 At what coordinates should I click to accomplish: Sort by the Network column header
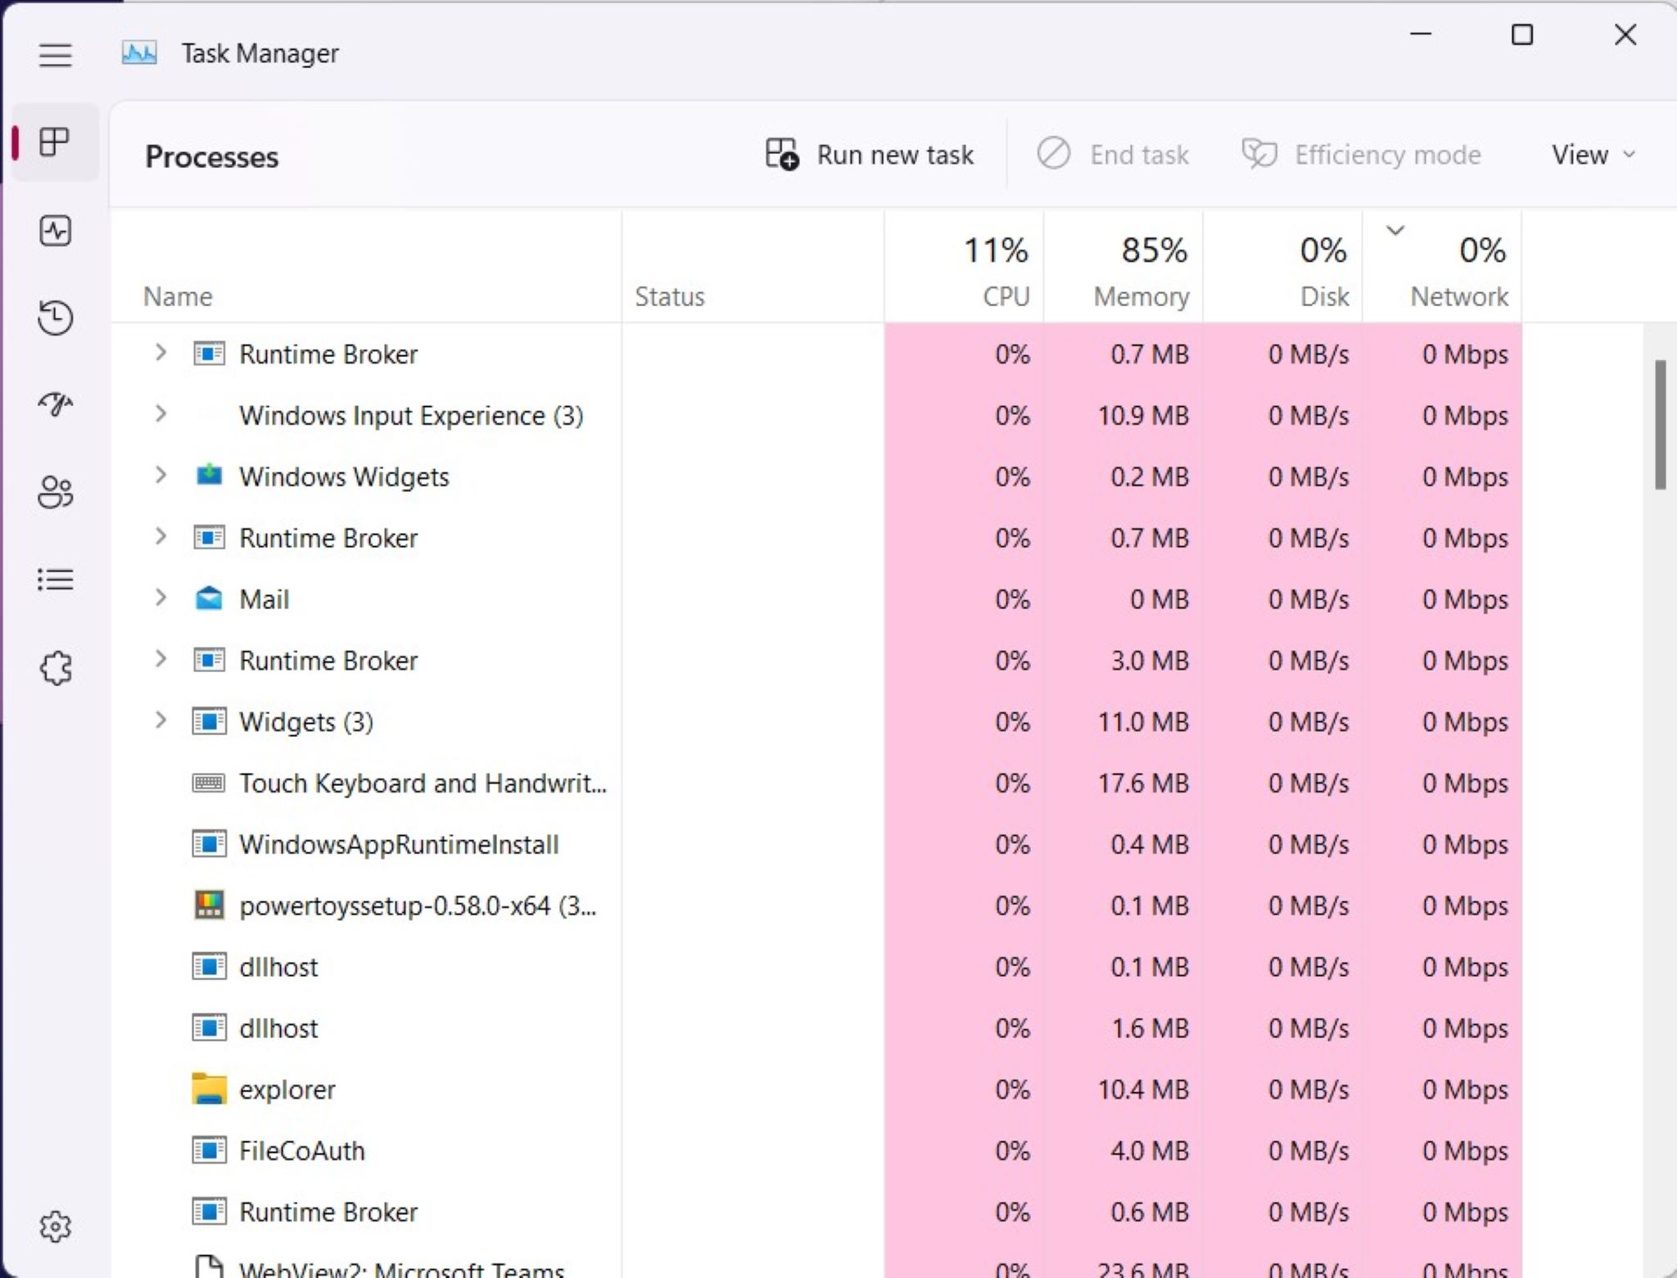tap(1443, 268)
